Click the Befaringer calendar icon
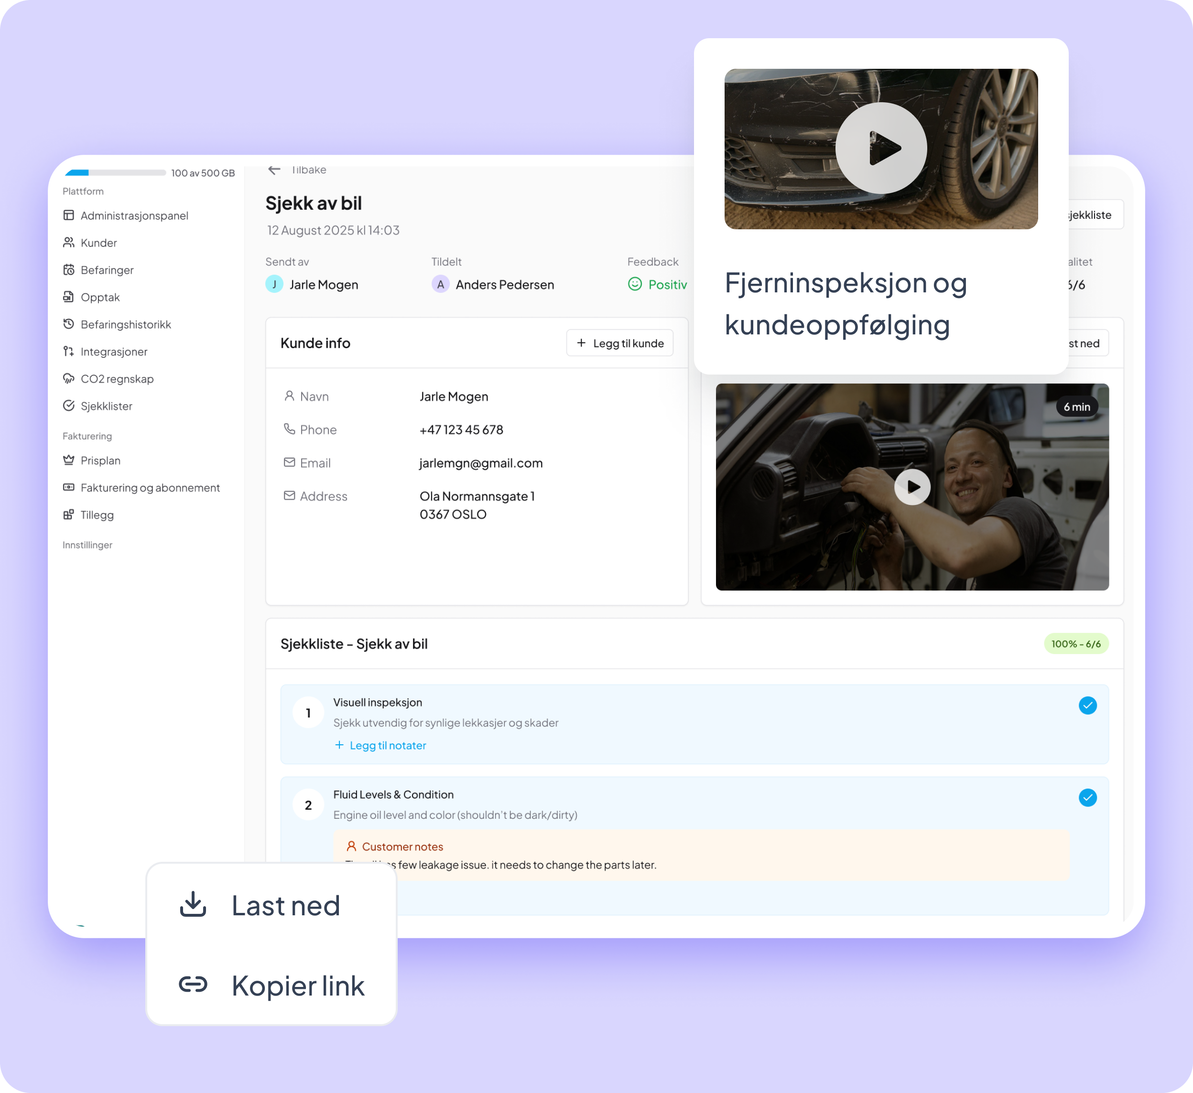 tap(69, 270)
